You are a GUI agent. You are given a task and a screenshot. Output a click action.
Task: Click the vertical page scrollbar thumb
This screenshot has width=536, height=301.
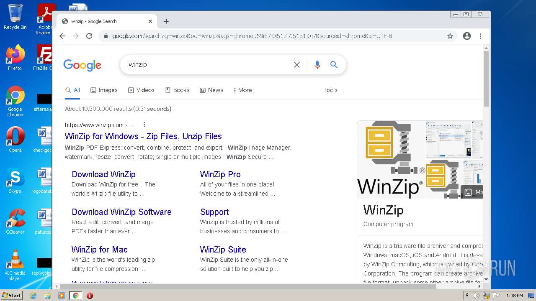pos(486,79)
